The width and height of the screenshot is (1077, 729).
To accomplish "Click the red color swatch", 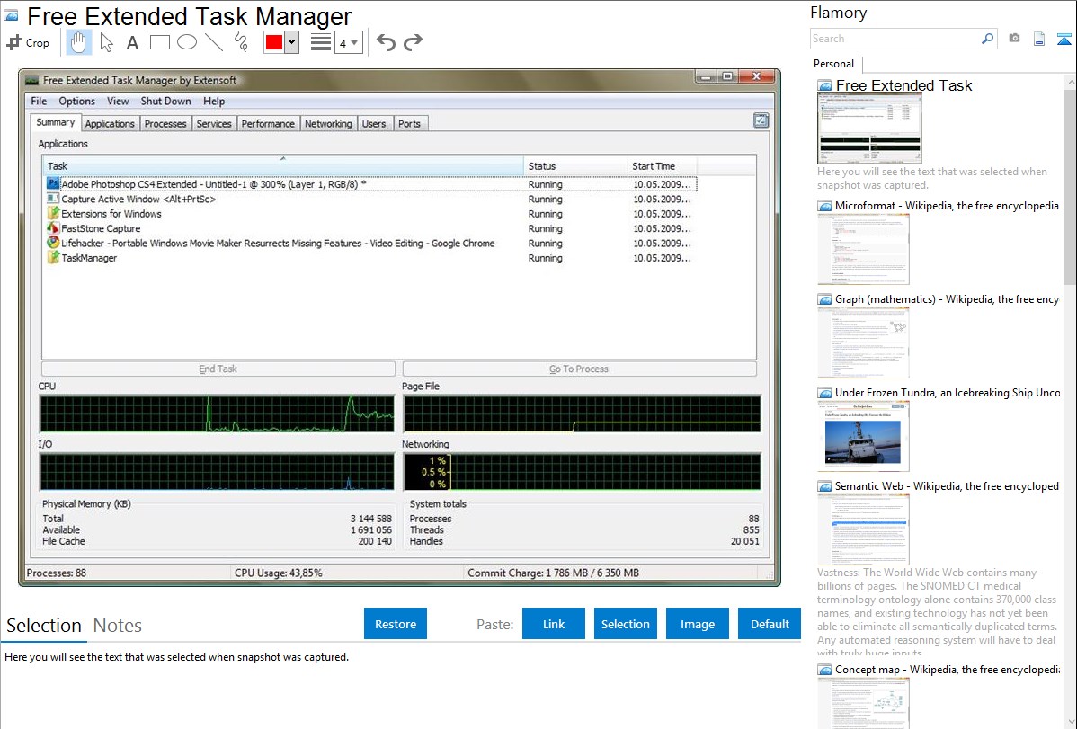I will click(x=274, y=42).
